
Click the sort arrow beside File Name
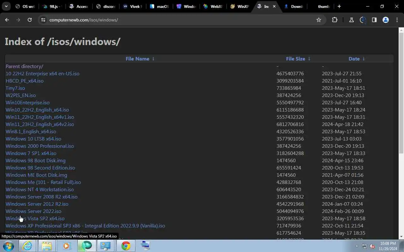[x=153, y=59]
